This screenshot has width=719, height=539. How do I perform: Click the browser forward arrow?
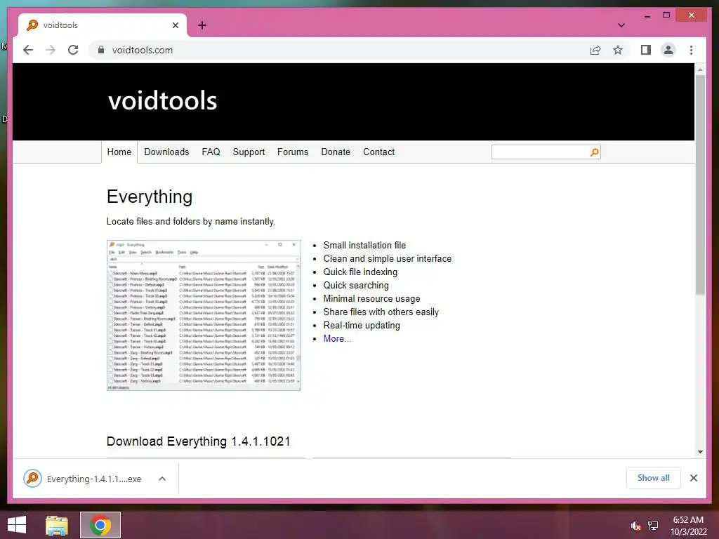coord(51,50)
